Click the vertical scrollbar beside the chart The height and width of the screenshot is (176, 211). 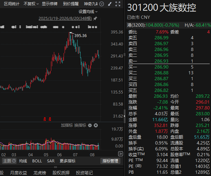click(125, 116)
